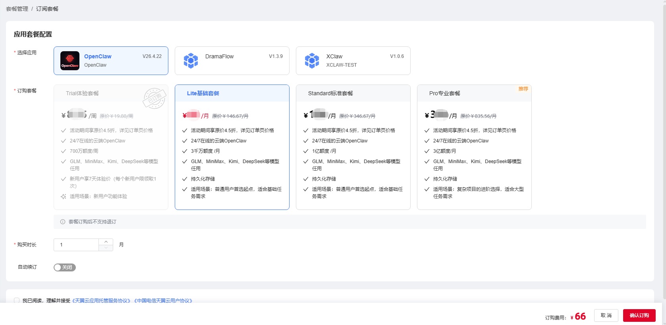
Task: Click the V1.0.6 version label
Action: 397,56
